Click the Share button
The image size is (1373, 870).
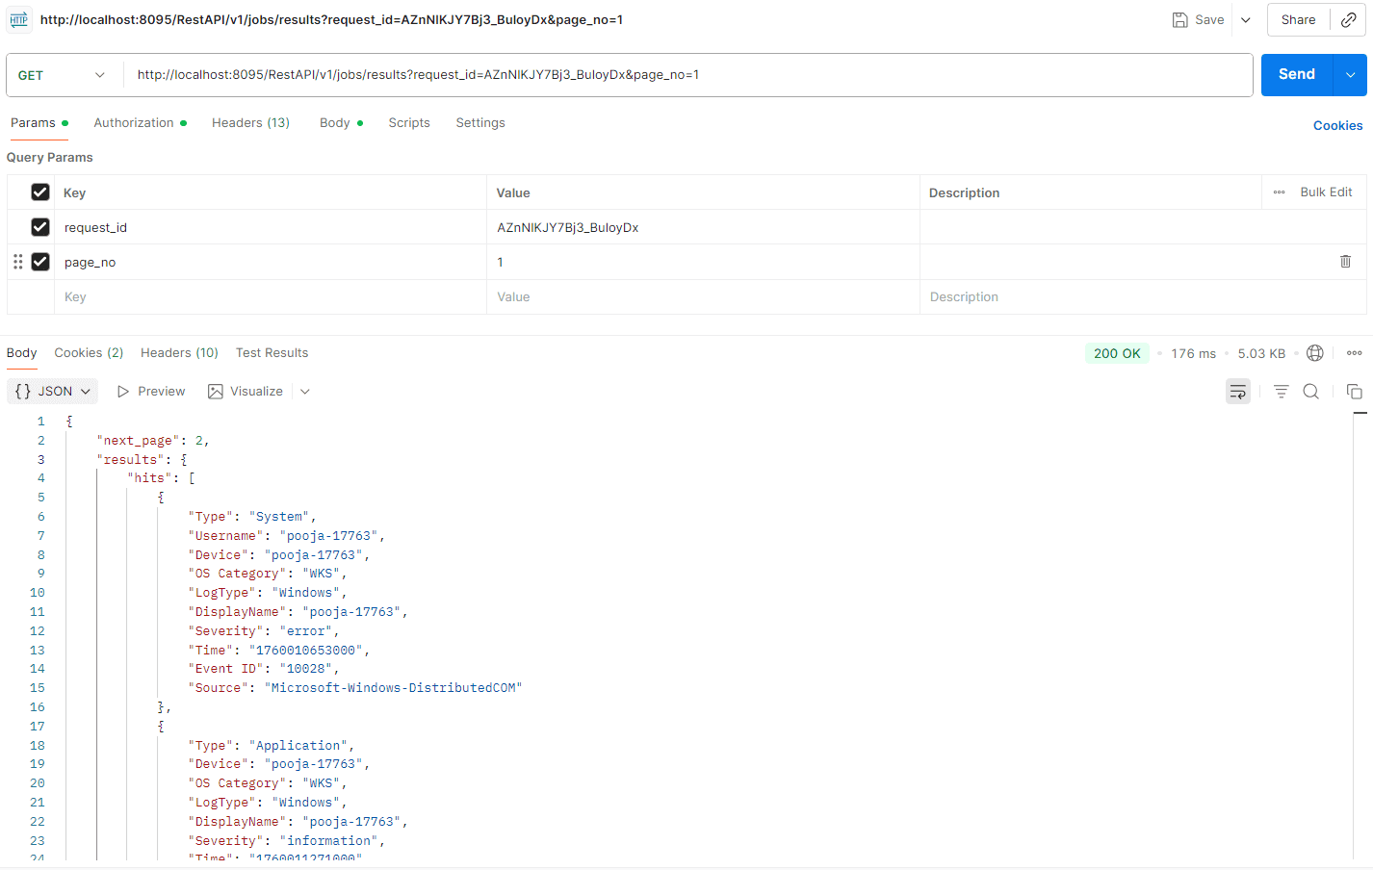[x=1298, y=19]
